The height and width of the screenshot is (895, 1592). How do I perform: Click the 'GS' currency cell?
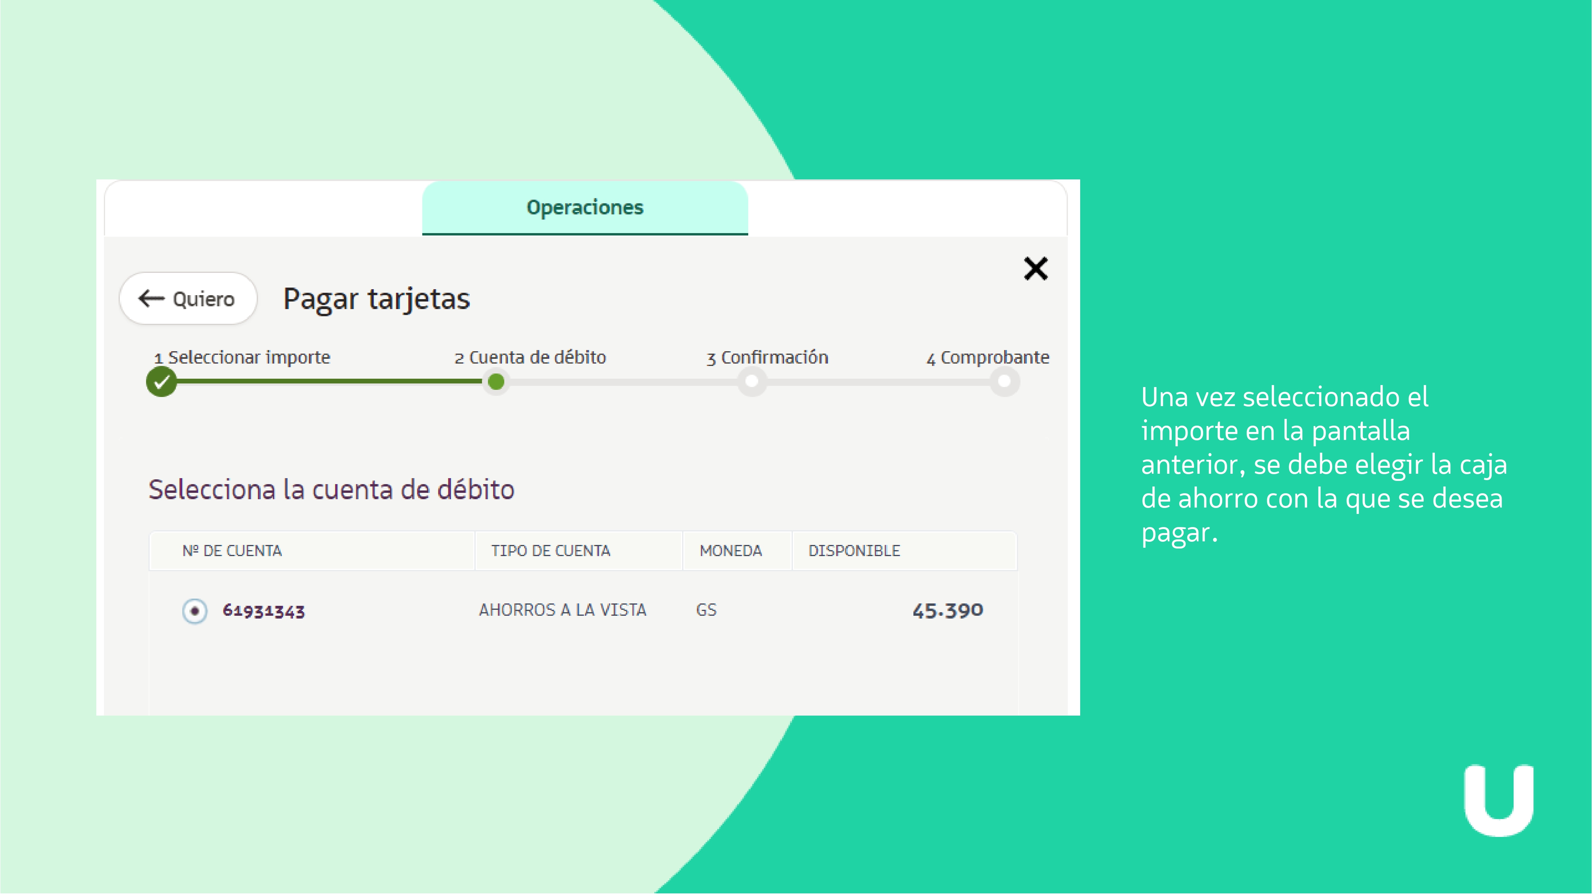coord(706,610)
